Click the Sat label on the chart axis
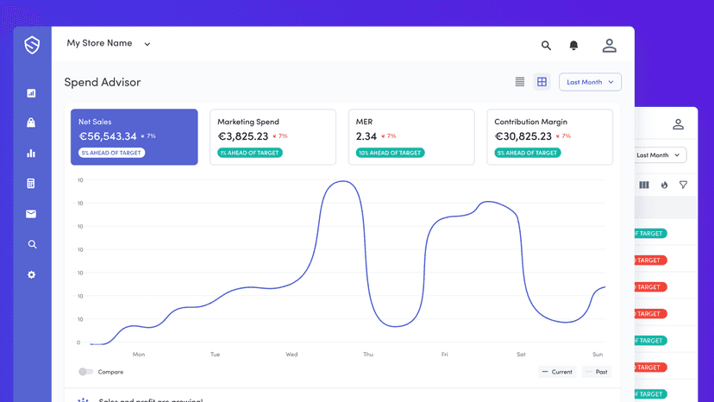This screenshot has height=402, width=714. coord(521,355)
